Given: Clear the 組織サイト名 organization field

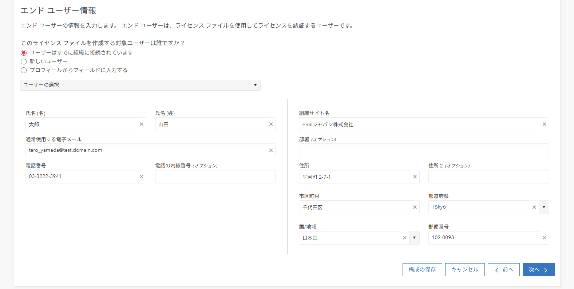Looking at the screenshot, I should [x=544, y=124].
